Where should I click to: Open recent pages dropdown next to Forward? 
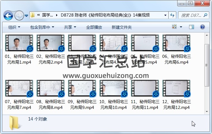pos(27,15)
